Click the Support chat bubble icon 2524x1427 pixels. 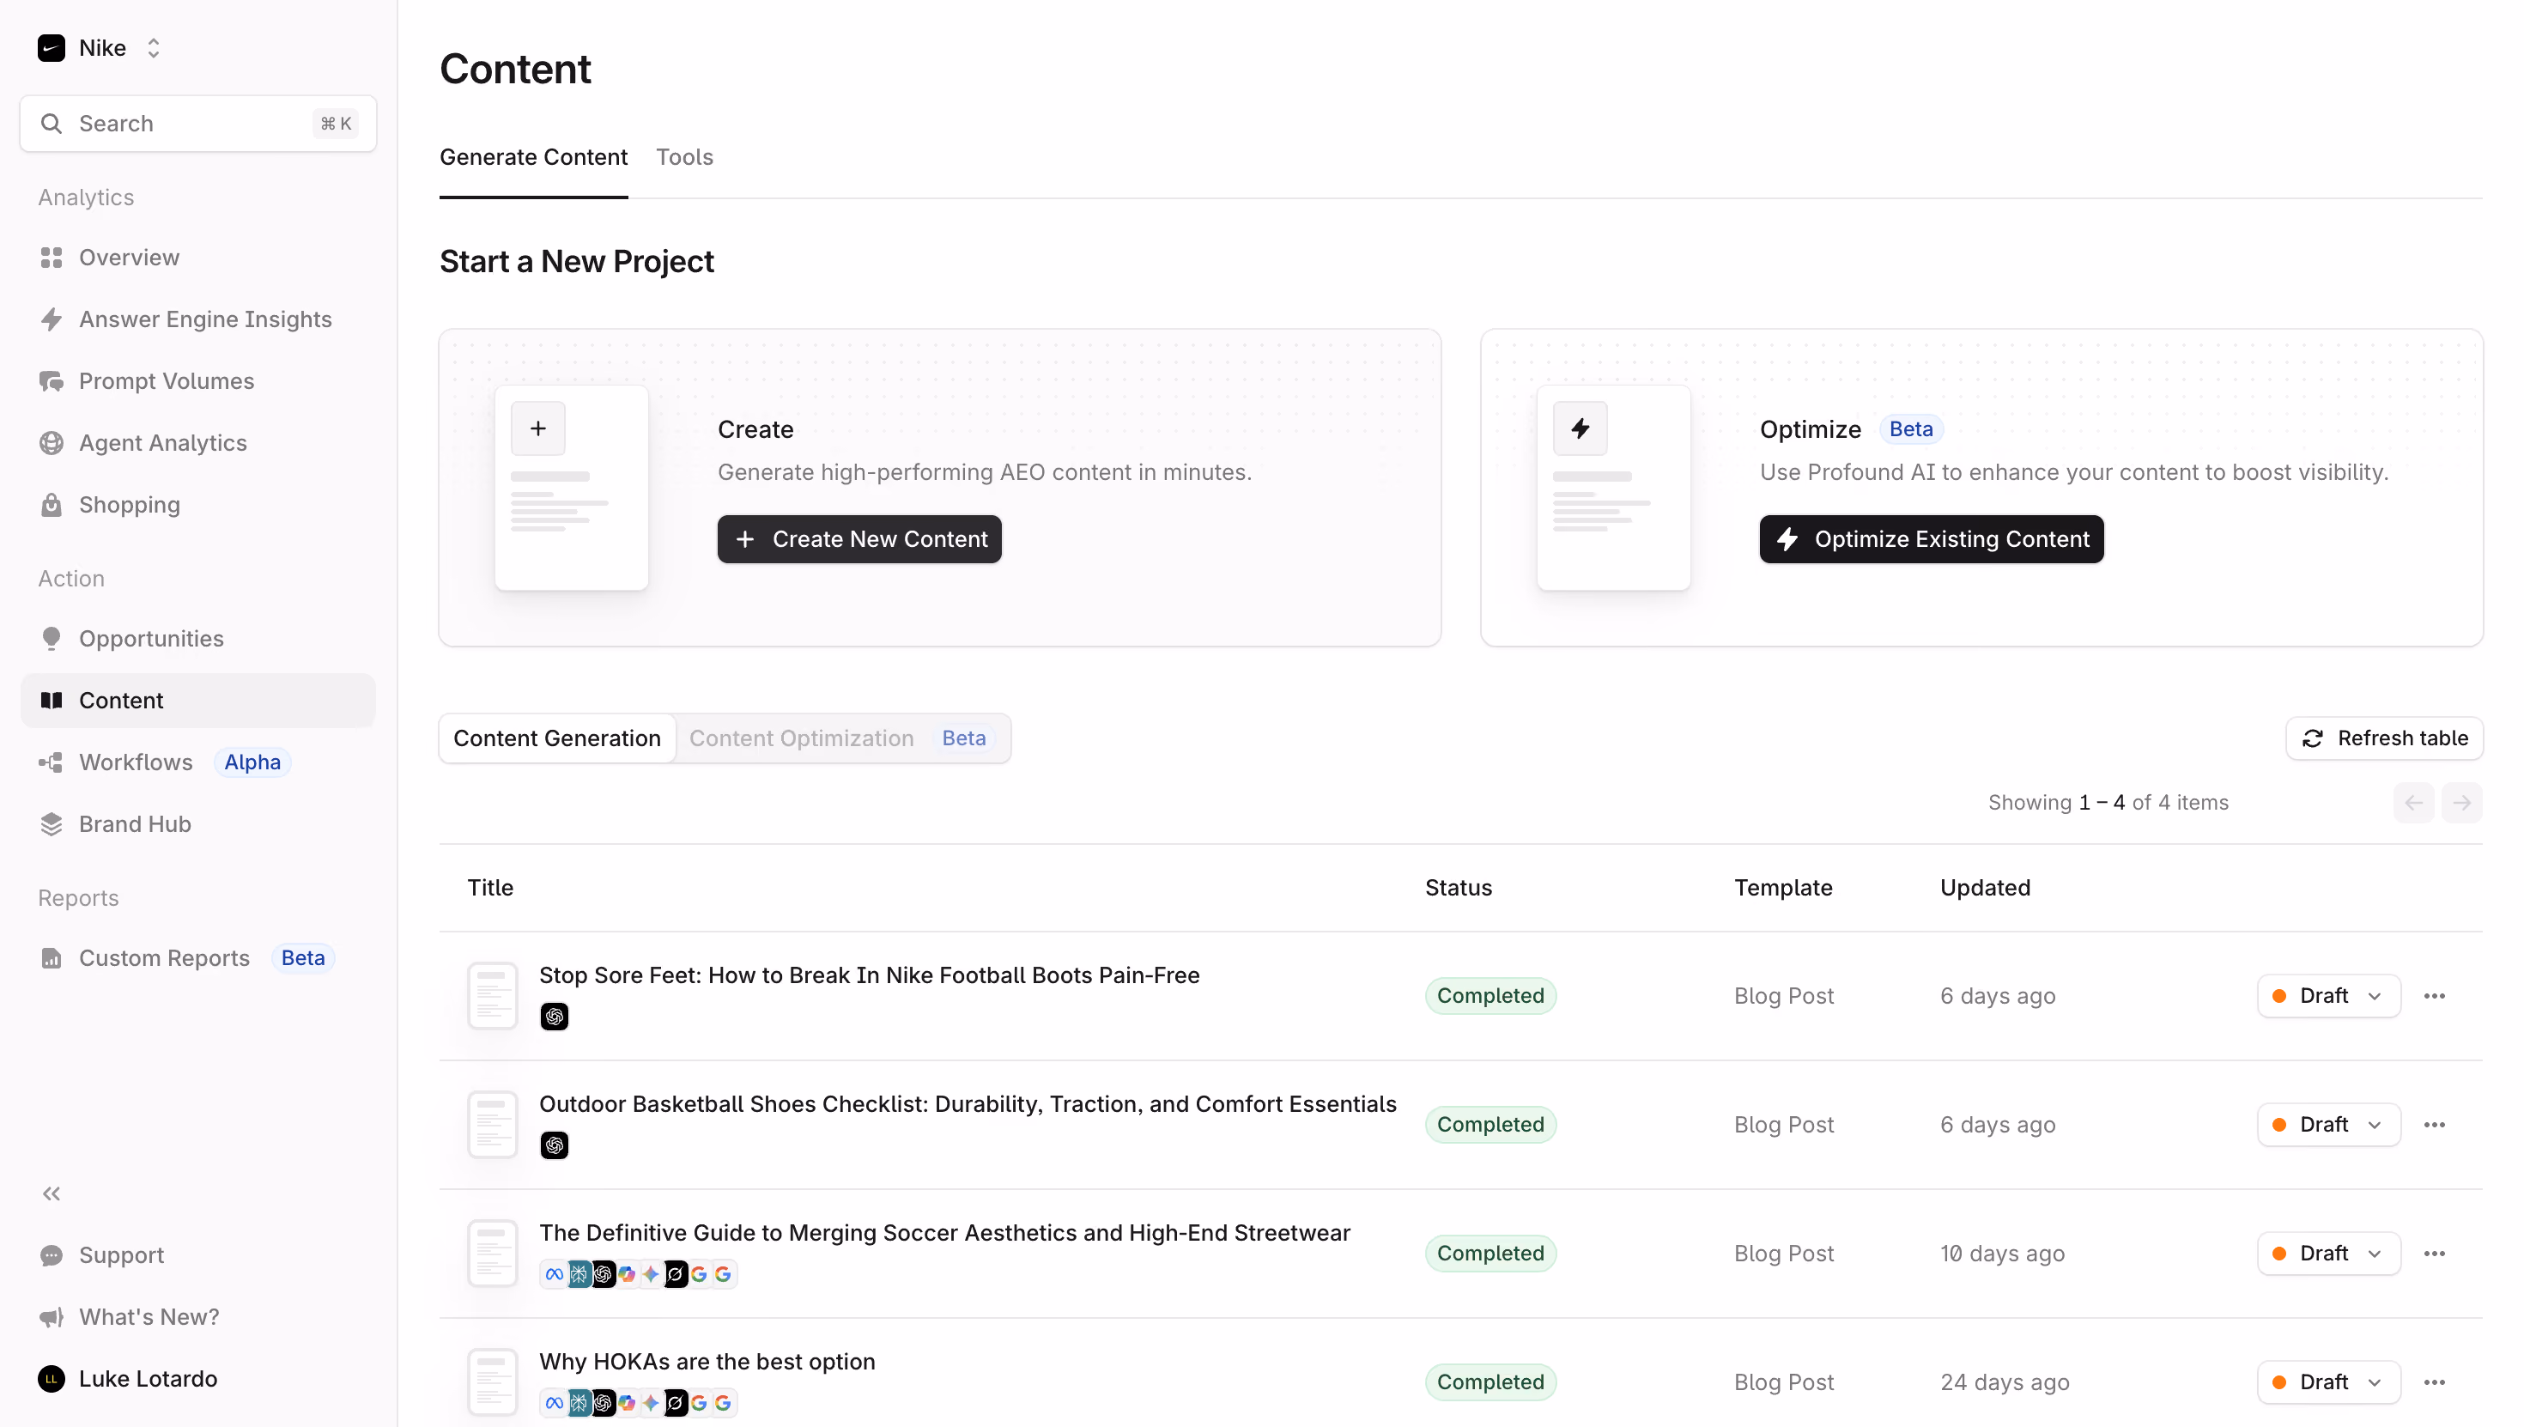tap(51, 1255)
